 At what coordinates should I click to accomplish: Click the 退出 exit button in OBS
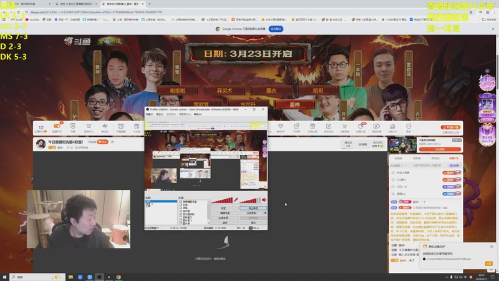253,223
